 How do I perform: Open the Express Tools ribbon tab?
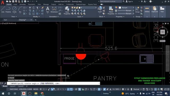click(92, 4)
